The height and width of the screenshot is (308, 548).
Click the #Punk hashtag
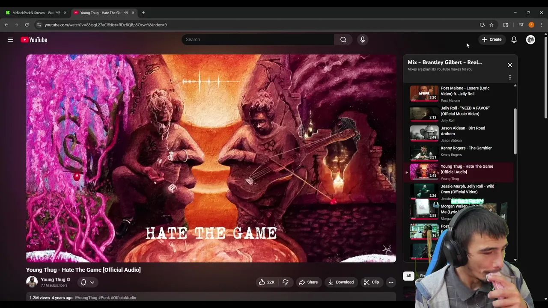point(104,298)
